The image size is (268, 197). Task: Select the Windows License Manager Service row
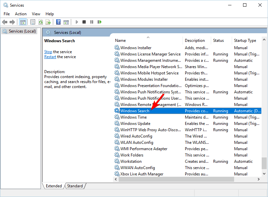click(x=188, y=54)
